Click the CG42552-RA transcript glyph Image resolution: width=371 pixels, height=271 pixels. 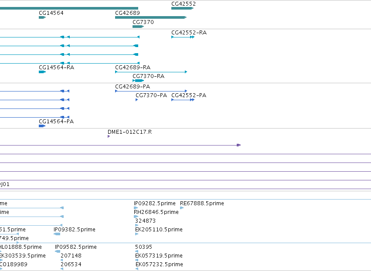tap(183, 37)
